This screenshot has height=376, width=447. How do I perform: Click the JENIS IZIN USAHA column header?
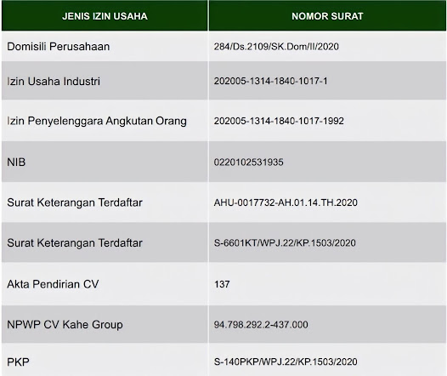105,16
